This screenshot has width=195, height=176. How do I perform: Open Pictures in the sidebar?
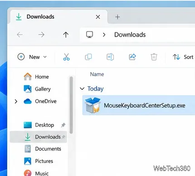(39, 161)
